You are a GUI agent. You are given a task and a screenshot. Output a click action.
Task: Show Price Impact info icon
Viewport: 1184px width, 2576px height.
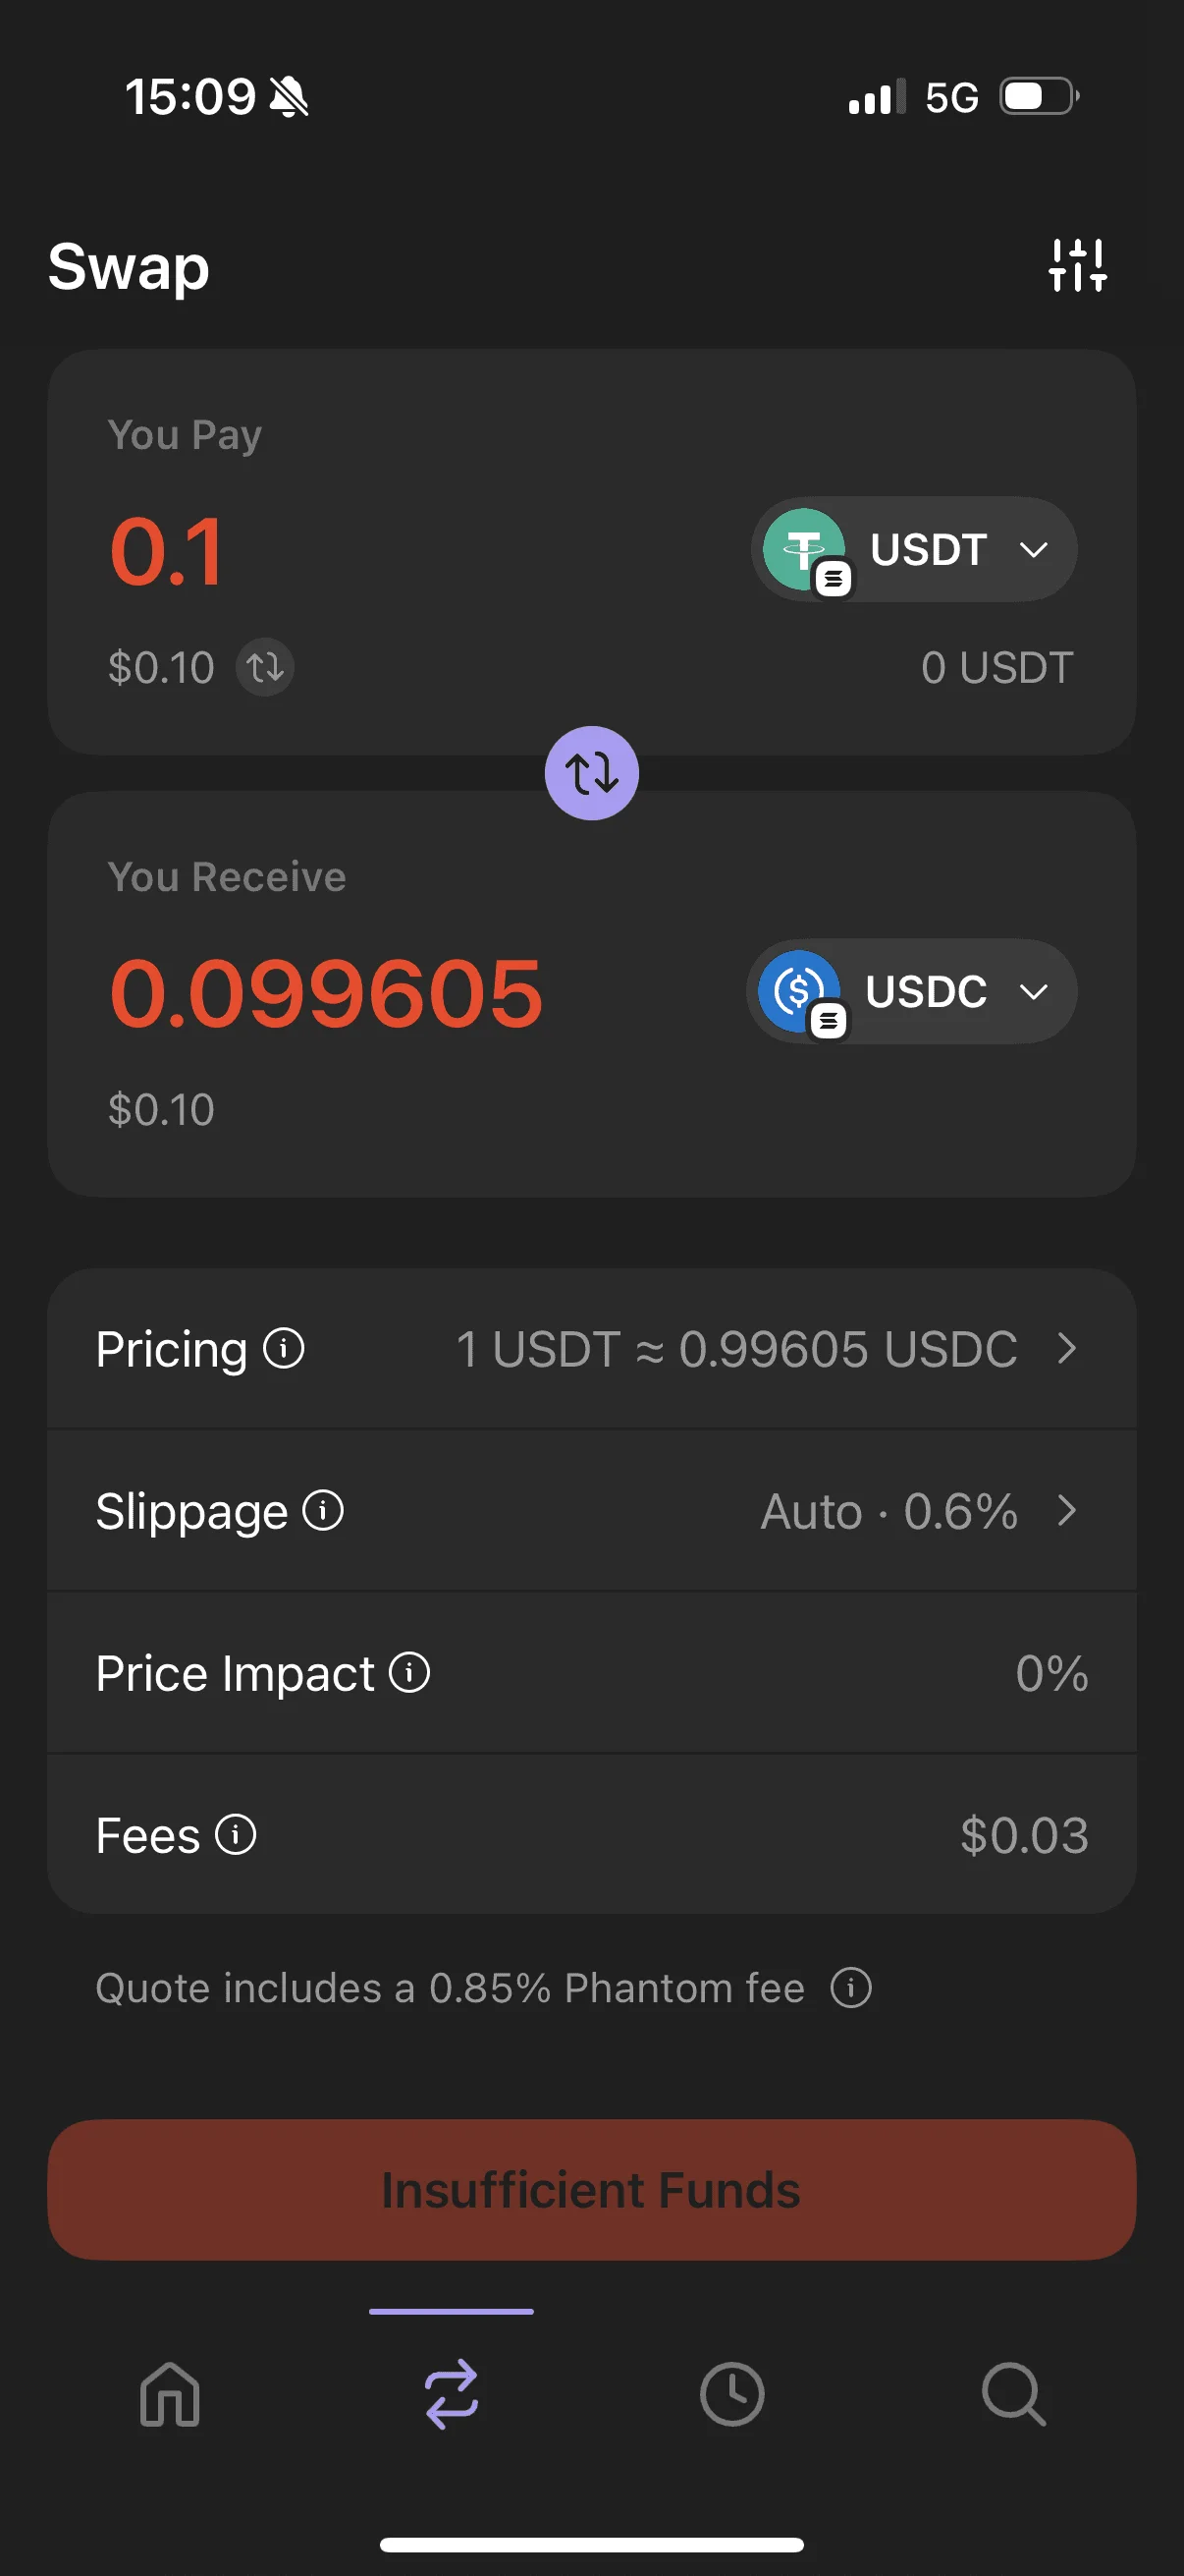(409, 1672)
